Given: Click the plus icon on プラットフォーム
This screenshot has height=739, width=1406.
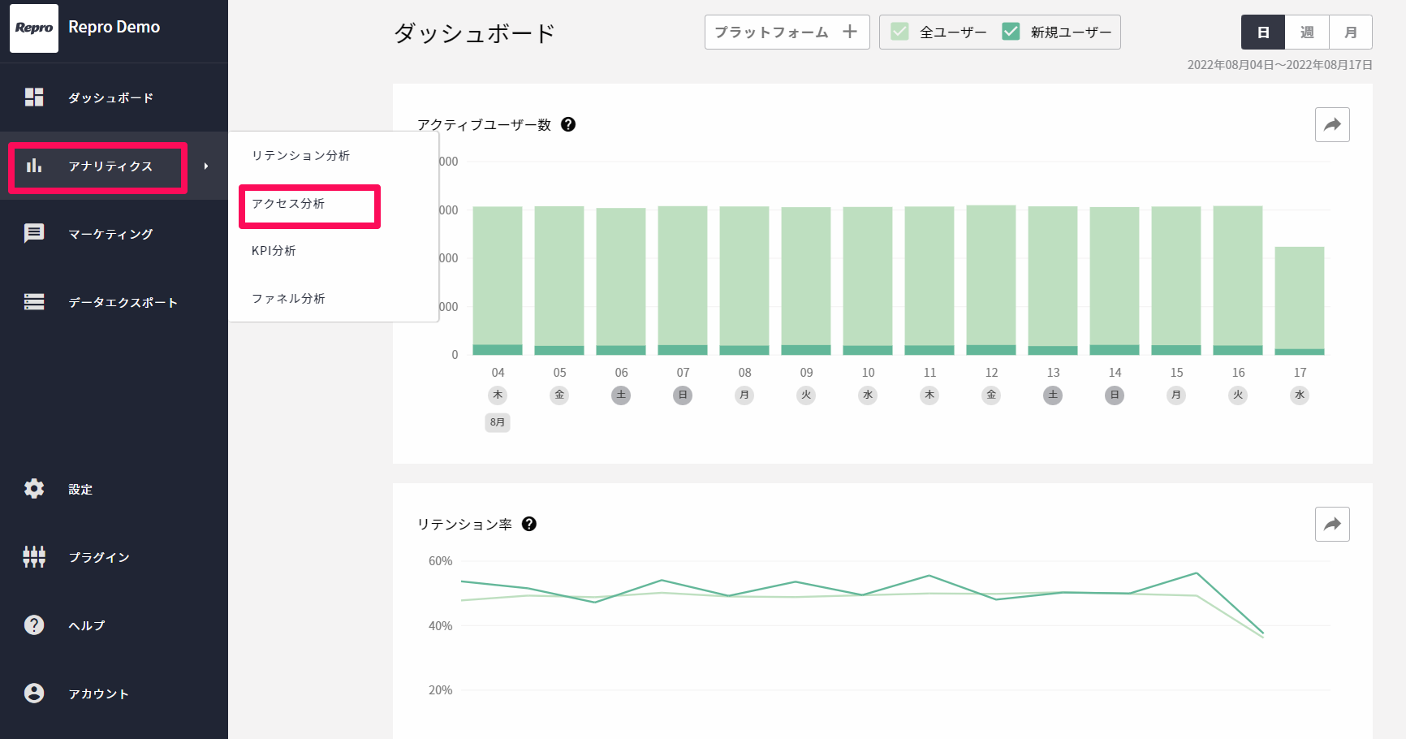Looking at the screenshot, I should [x=850, y=32].
